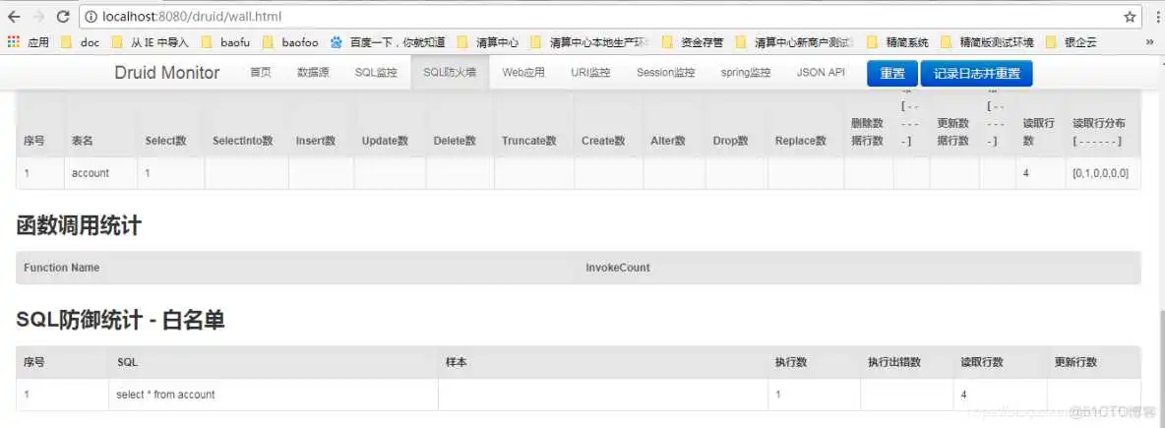The width and height of the screenshot is (1165, 428).
Task: Open the 精简系统 bookmark folder
Action: [x=897, y=42]
